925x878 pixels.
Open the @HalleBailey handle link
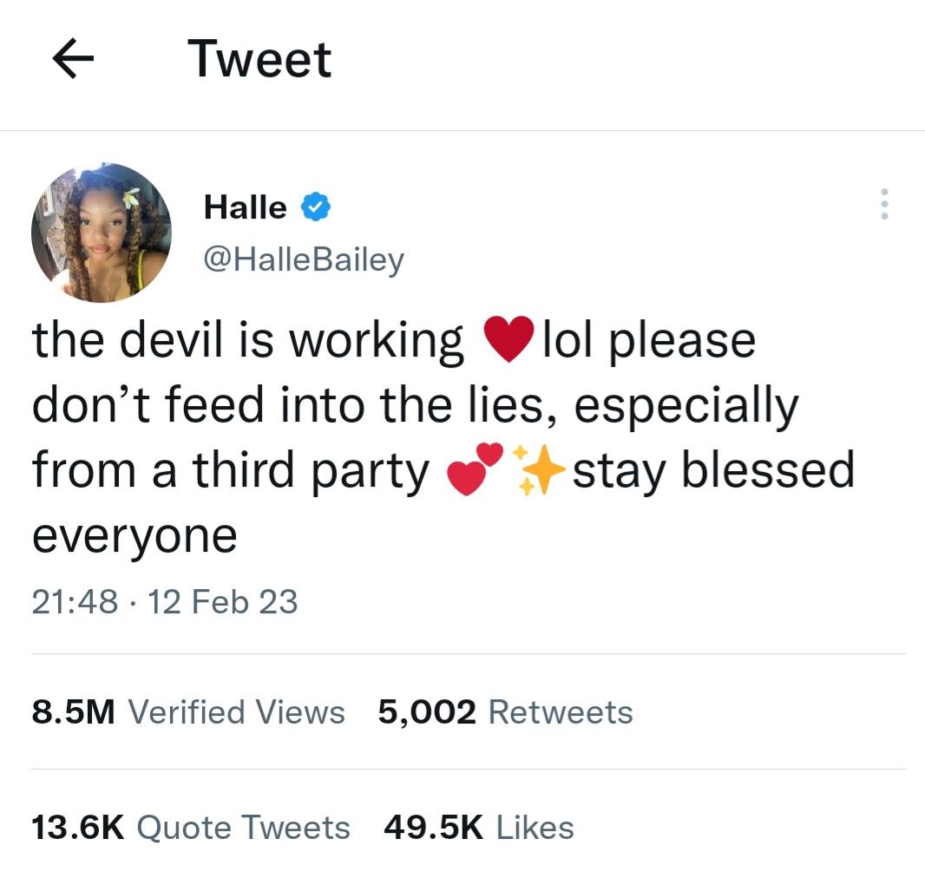click(x=303, y=259)
